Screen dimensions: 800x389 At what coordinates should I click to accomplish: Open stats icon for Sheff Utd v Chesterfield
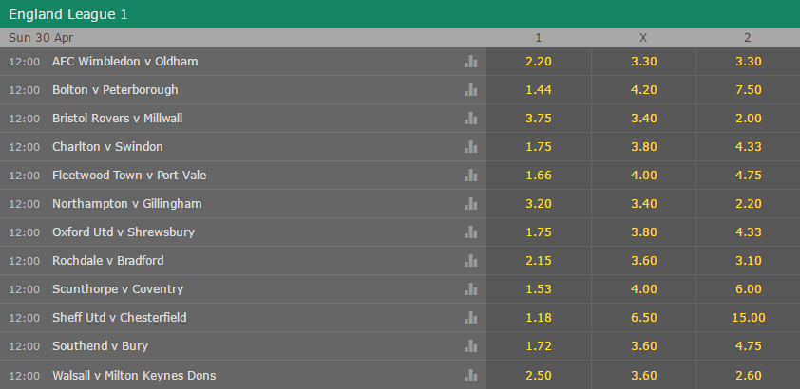470,318
